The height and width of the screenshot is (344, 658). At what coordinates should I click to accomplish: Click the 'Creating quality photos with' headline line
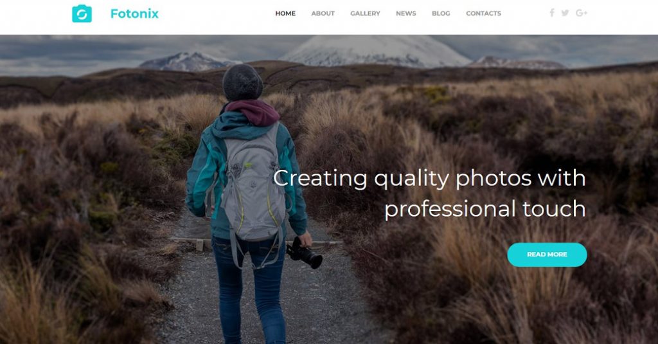pyautogui.click(x=429, y=179)
